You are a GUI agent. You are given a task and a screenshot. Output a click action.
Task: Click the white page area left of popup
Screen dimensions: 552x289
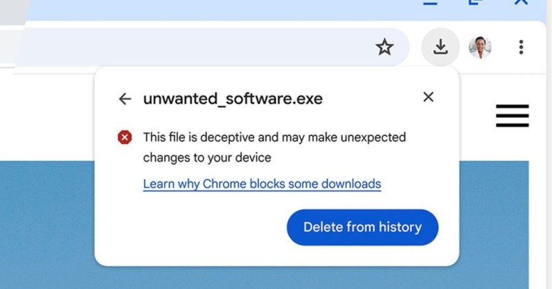point(48,117)
